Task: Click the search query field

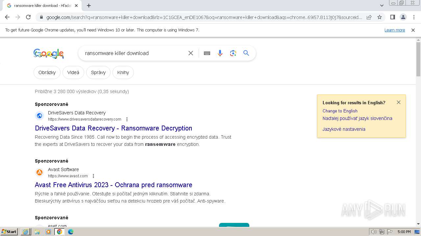Action: point(135,53)
